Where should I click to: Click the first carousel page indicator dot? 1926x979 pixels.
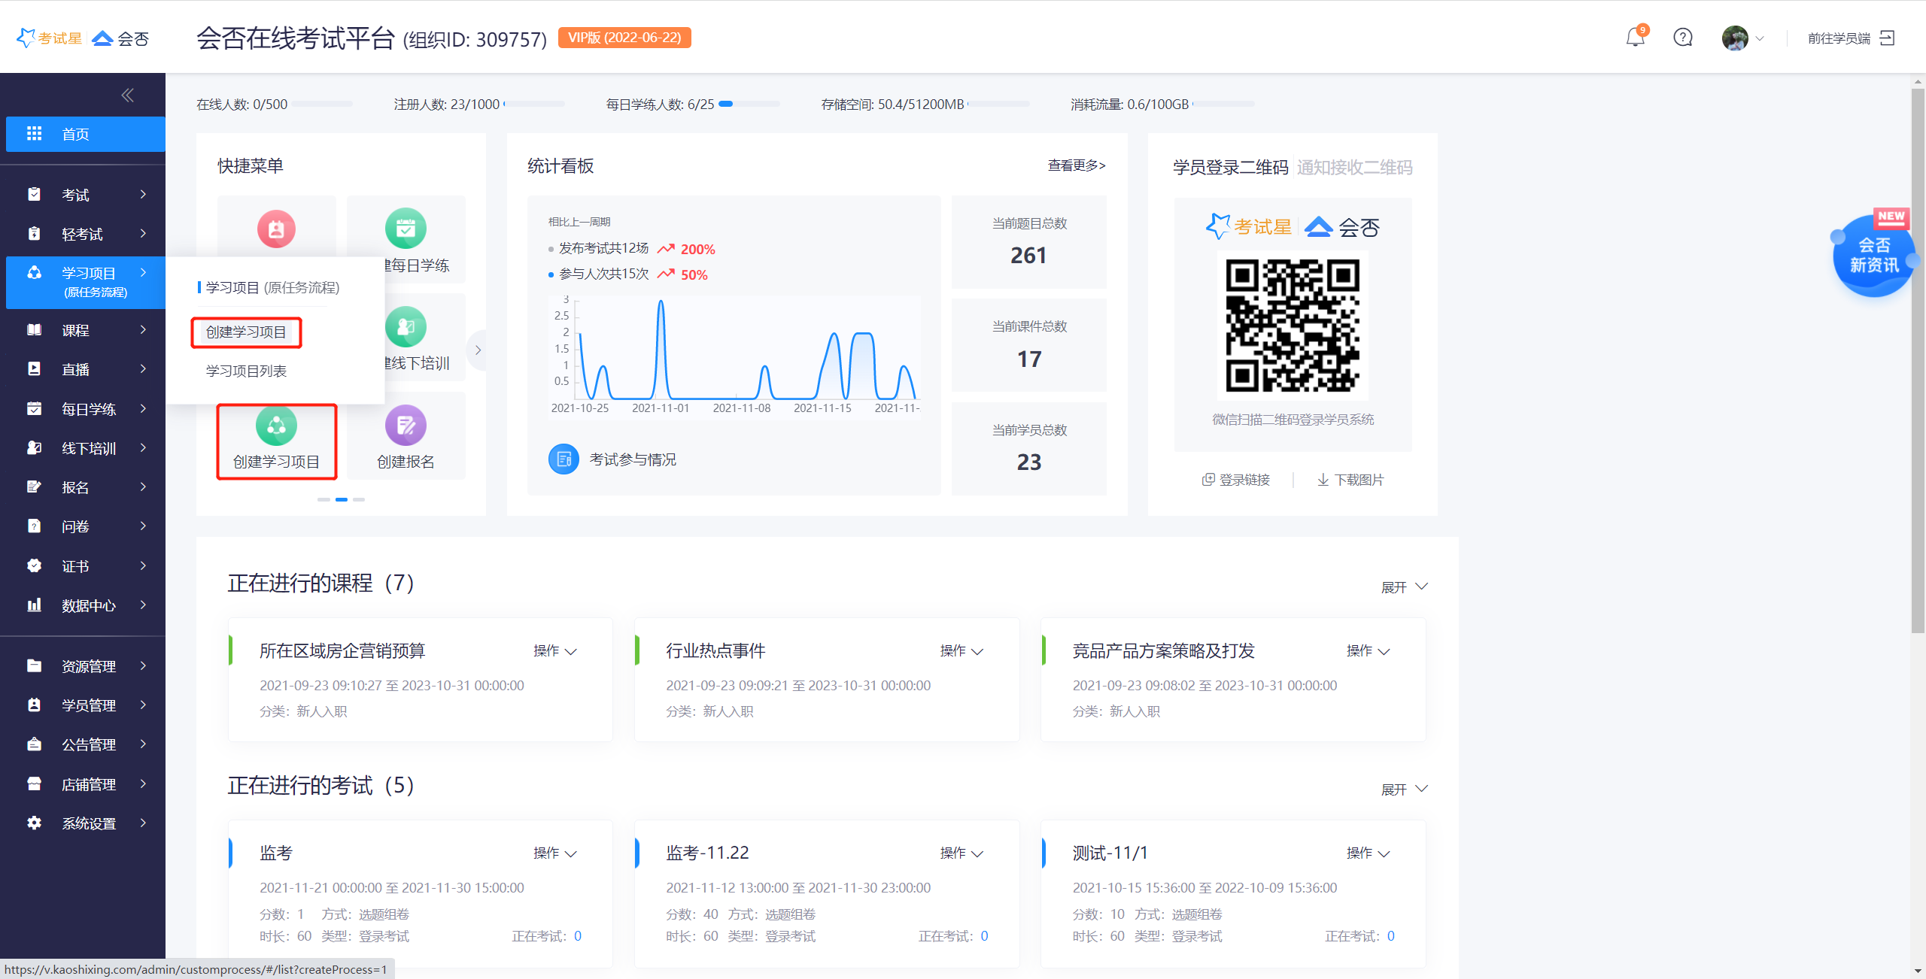(324, 499)
